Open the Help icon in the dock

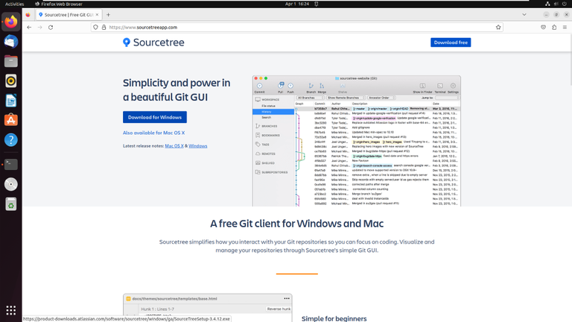coord(11,140)
